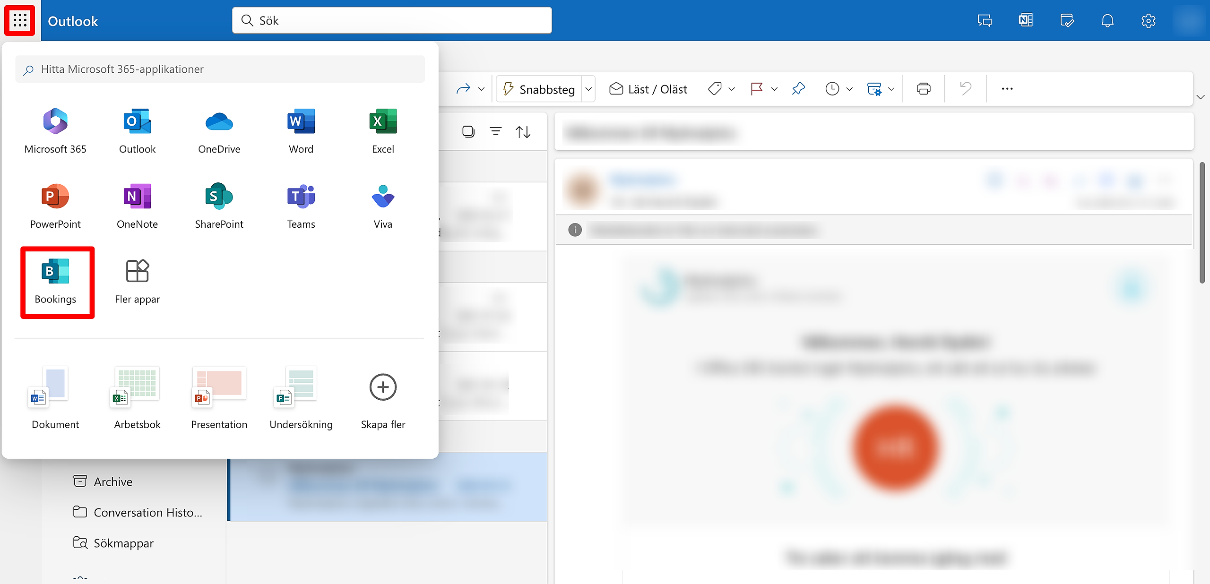Toggle select-all messages icon
Screen dimensions: 1210x584
coord(468,131)
